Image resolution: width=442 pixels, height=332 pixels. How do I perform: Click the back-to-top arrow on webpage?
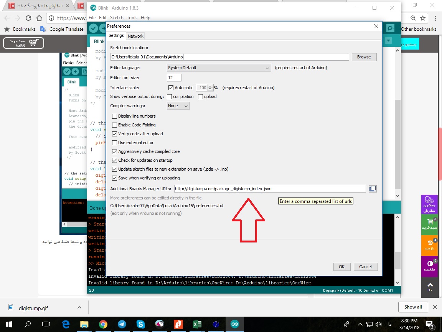(x=429, y=287)
